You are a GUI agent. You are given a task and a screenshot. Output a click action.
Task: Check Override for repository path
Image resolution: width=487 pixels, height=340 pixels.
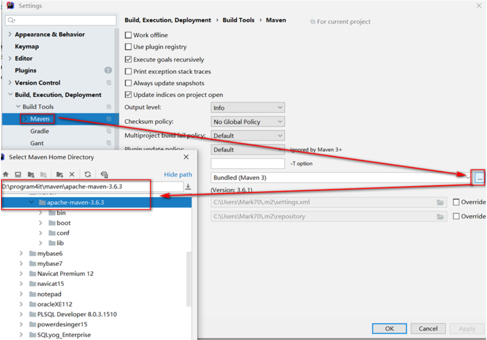456,216
